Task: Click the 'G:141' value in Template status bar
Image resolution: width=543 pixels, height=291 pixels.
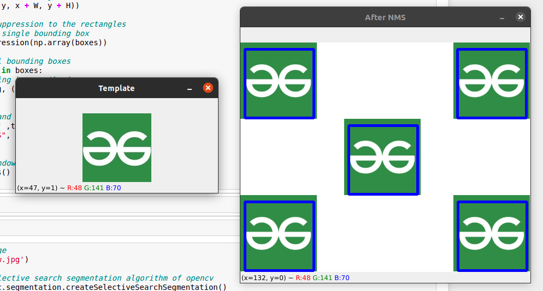Action: [94, 188]
